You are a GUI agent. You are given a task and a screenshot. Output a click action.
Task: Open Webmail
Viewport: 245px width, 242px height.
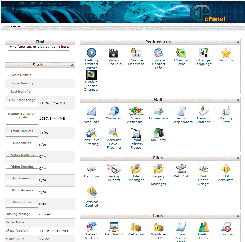(x=114, y=113)
